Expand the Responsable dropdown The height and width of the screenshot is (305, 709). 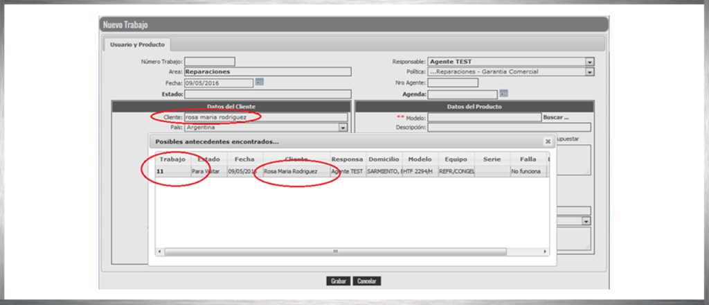click(589, 62)
